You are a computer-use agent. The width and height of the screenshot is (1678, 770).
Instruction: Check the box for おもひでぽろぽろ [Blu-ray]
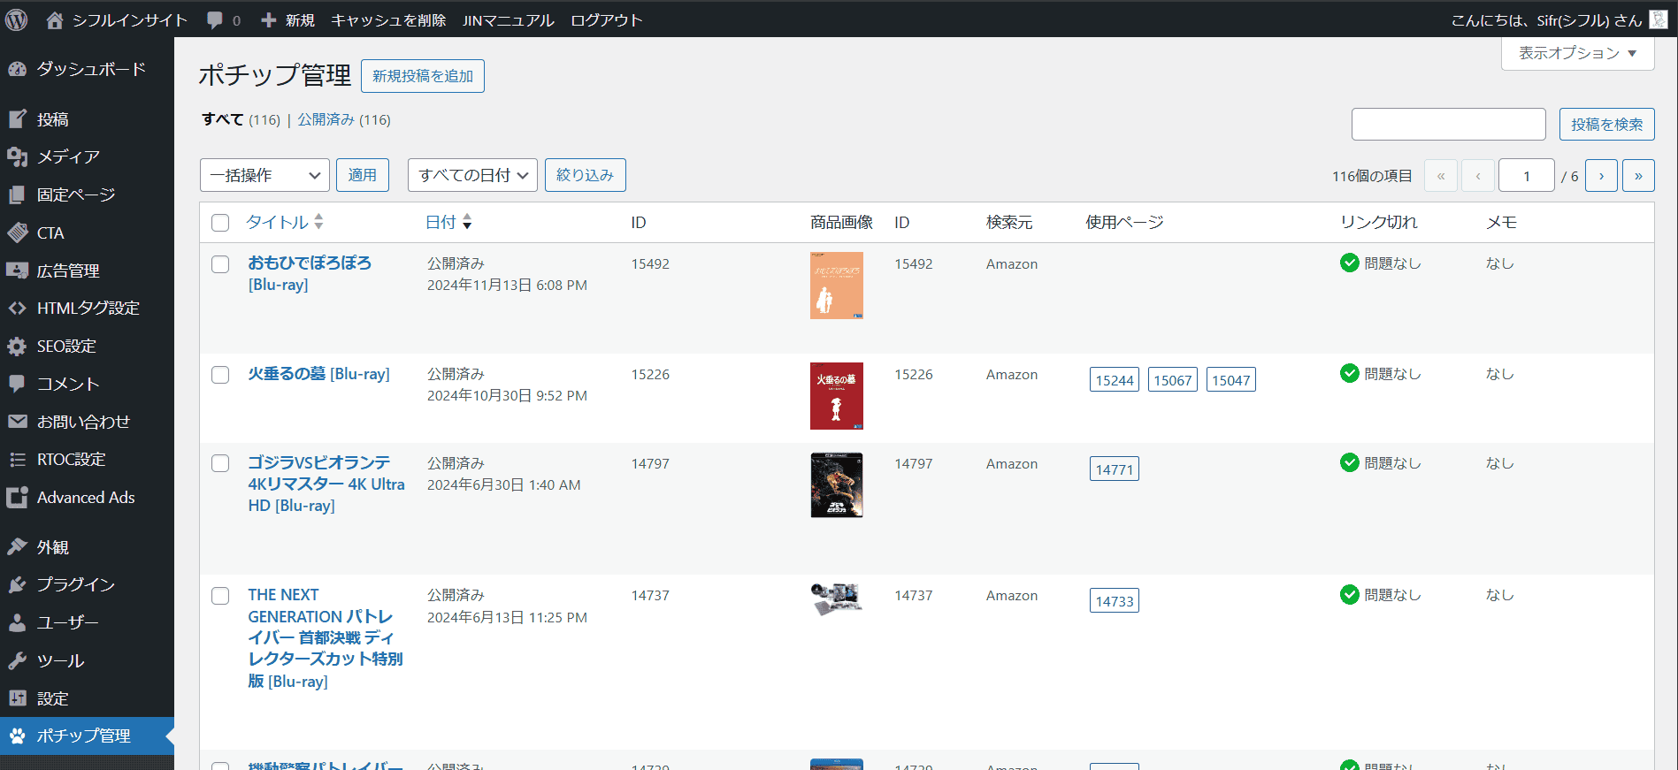pyautogui.click(x=220, y=264)
